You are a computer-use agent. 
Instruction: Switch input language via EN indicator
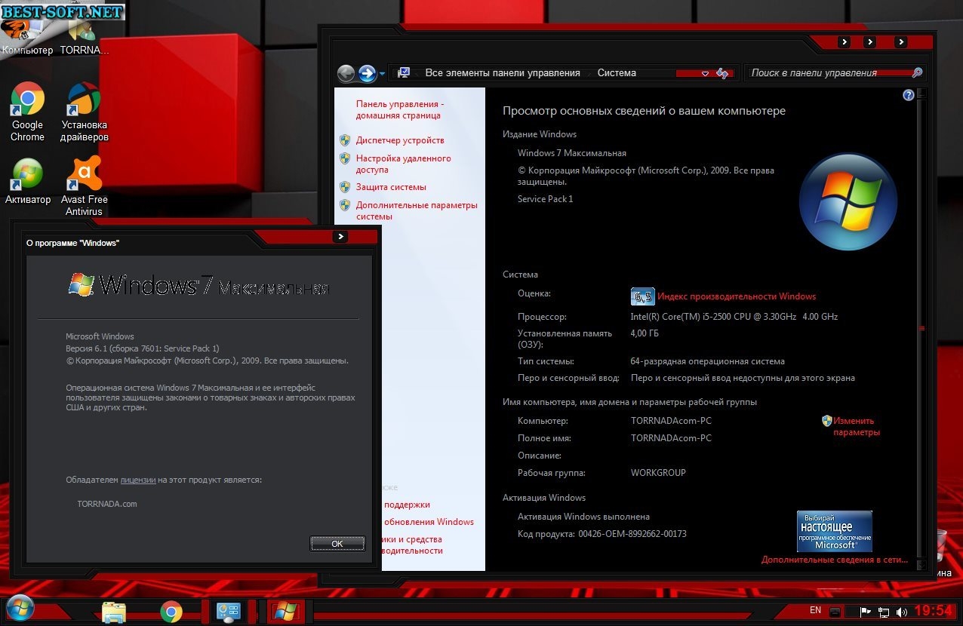click(x=815, y=609)
